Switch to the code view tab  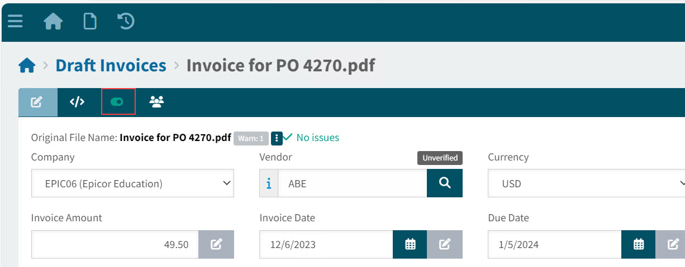click(77, 102)
